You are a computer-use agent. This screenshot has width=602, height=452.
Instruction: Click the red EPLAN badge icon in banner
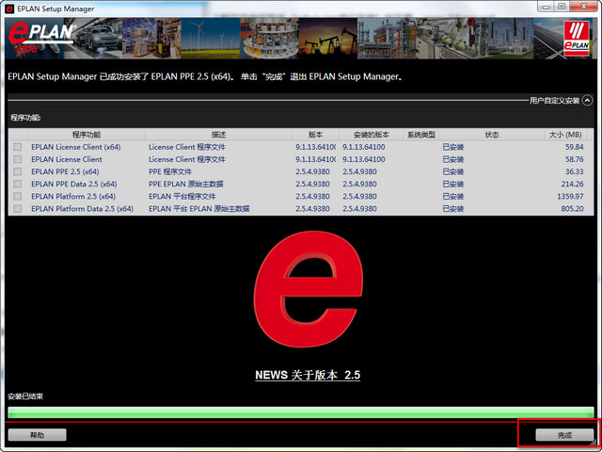tap(577, 39)
